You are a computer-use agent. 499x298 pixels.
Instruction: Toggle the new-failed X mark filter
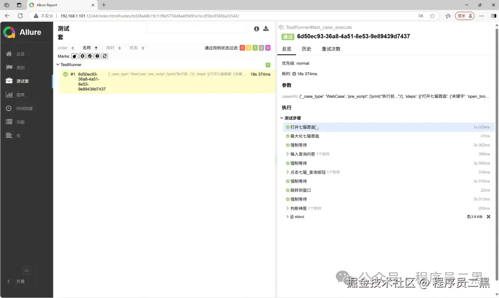(82, 56)
